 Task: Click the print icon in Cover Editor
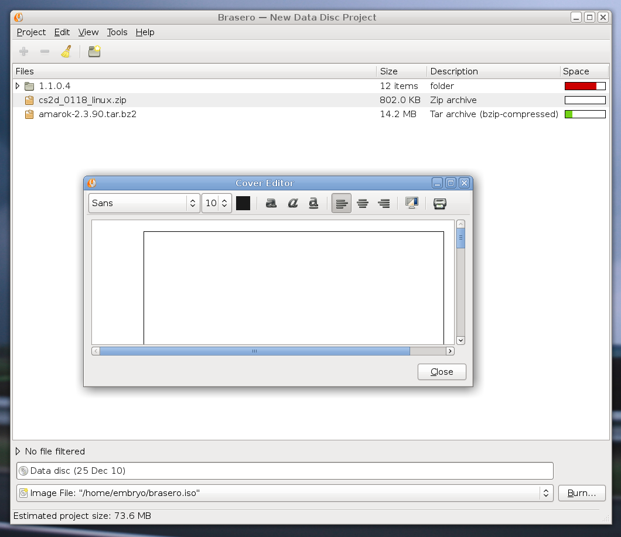(439, 204)
